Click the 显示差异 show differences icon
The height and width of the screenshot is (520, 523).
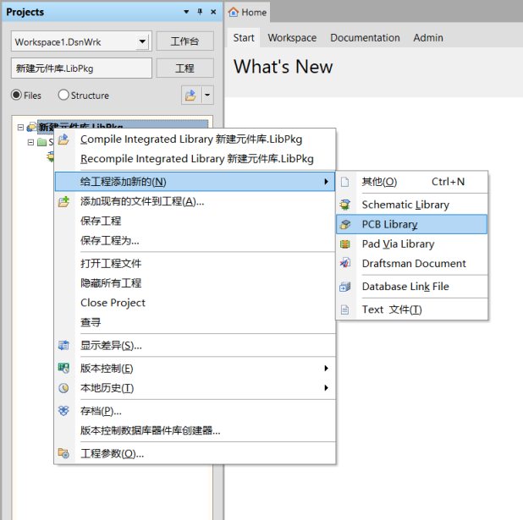pyautogui.click(x=63, y=345)
